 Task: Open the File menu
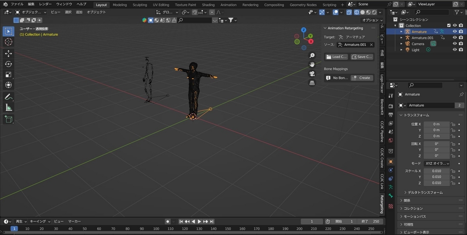tap(17, 4)
